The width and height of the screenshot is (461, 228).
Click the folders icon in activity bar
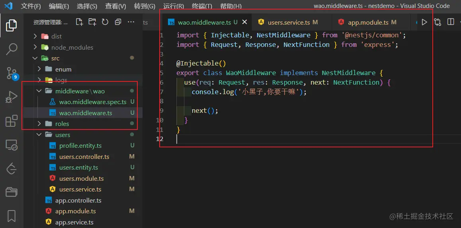12,192
